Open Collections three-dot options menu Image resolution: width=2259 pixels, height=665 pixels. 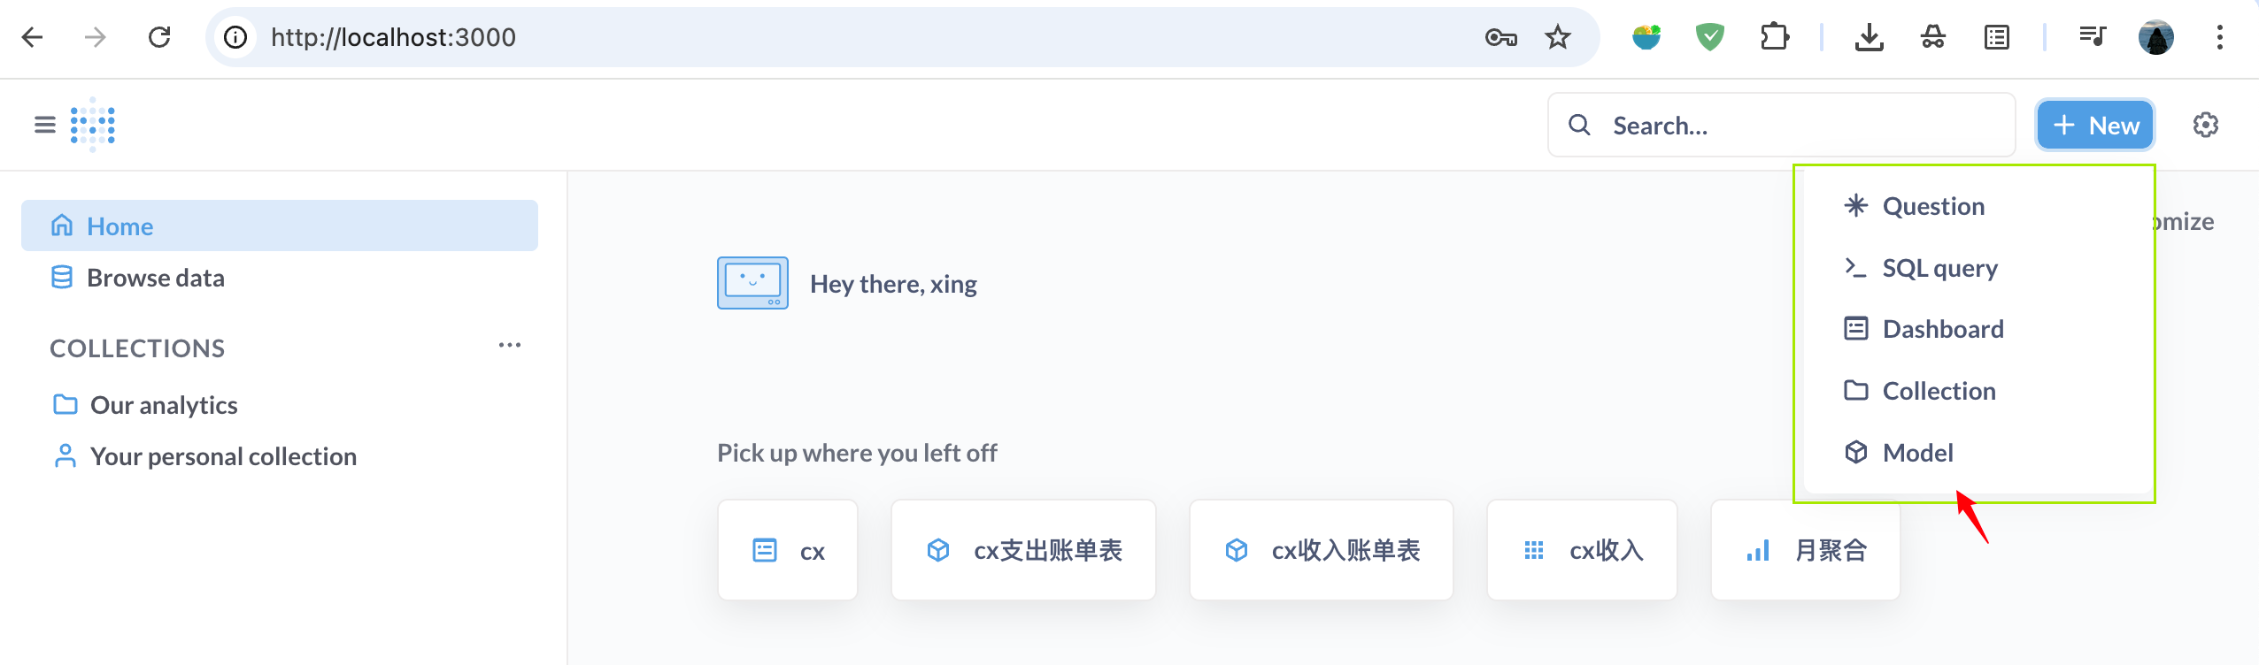click(510, 345)
